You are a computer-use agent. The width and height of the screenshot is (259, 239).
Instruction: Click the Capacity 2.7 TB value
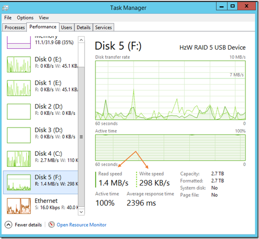coord(217,174)
